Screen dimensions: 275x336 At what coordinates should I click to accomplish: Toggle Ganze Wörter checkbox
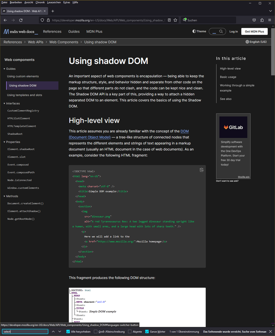(147, 332)
